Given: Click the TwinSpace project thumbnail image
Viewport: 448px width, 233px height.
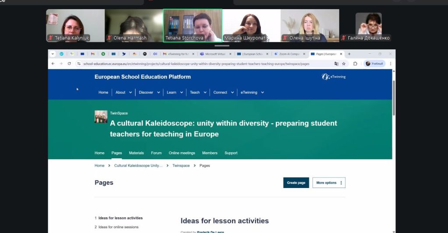Looking at the screenshot, I should [101, 117].
